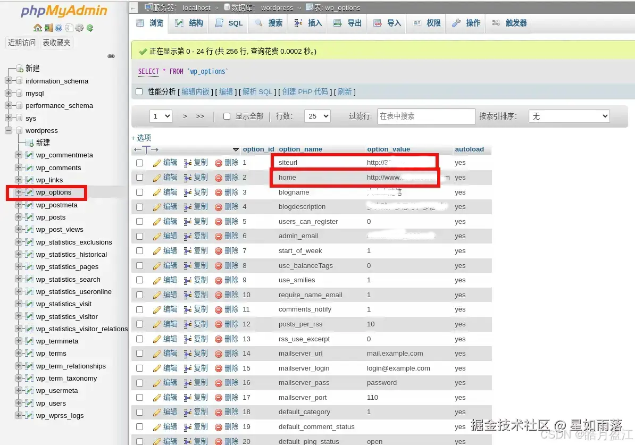
Task: Open the documentation page icon in the sidebar
Action: (x=69, y=28)
